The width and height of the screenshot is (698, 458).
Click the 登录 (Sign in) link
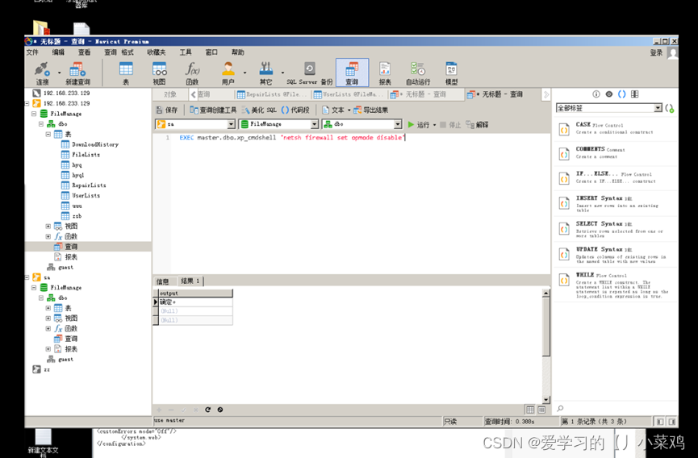click(656, 53)
